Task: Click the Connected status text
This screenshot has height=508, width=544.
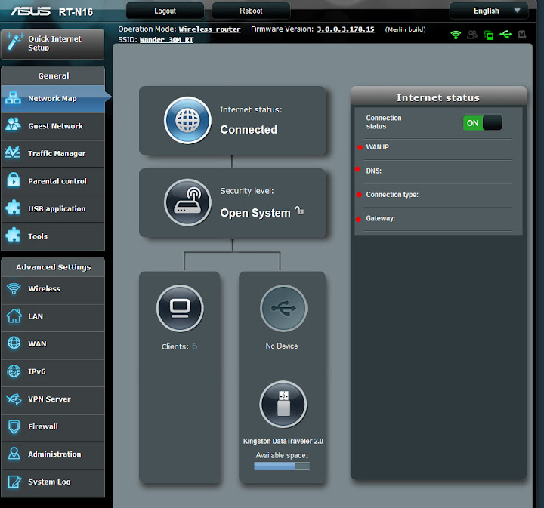Action: point(249,130)
